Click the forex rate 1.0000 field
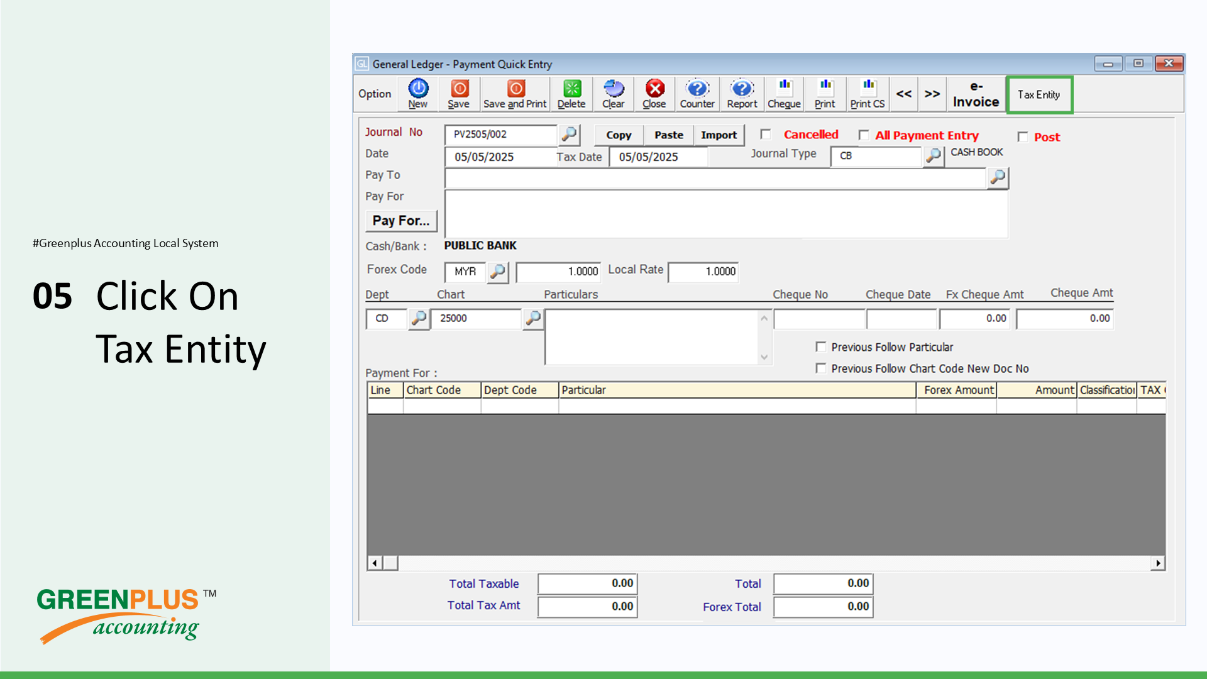The image size is (1207, 679). (x=558, y=272)
